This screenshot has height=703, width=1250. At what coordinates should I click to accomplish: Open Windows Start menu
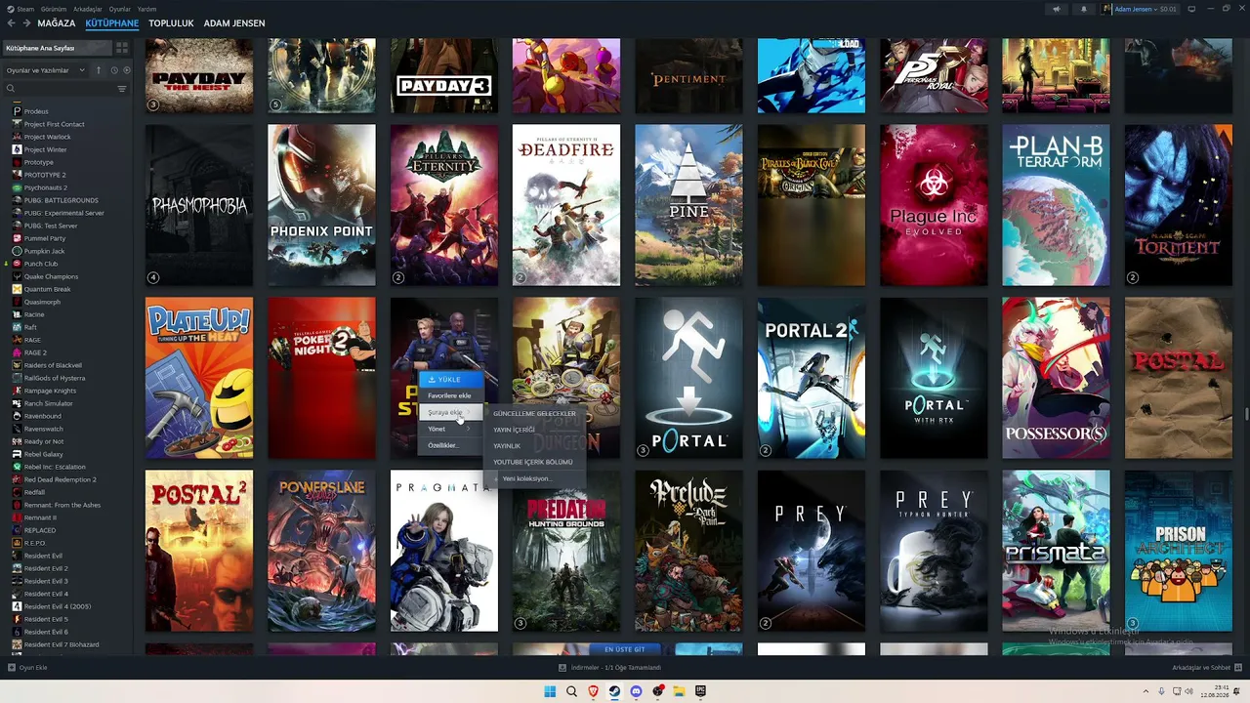click(550, 691)
